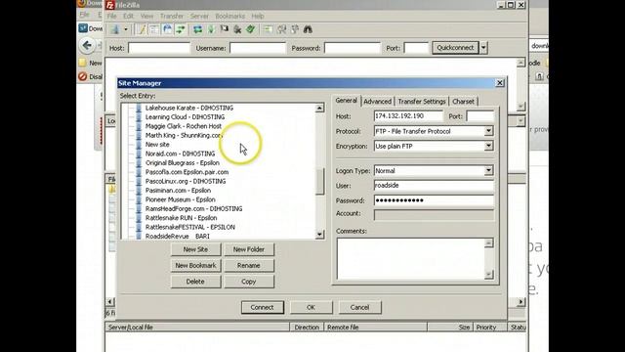Click the site list scrollbar thumb
Image resolution: width=625 pixels, height=352 pixels.
point(319,181)
